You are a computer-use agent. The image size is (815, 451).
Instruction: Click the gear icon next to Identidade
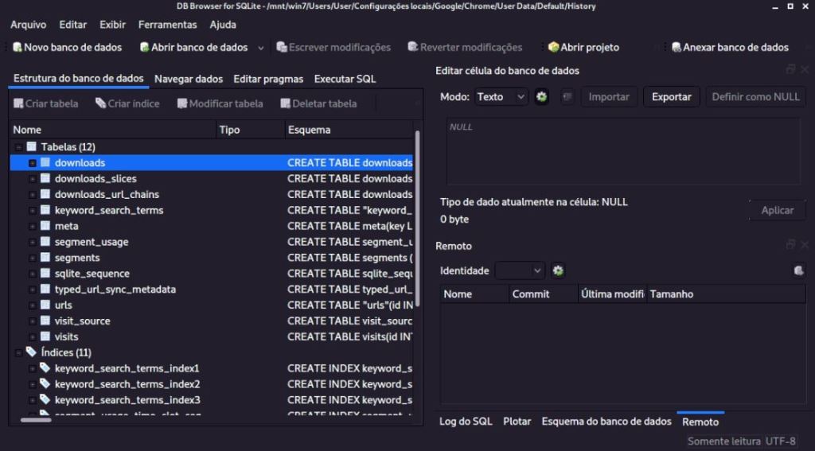(558, 270)
